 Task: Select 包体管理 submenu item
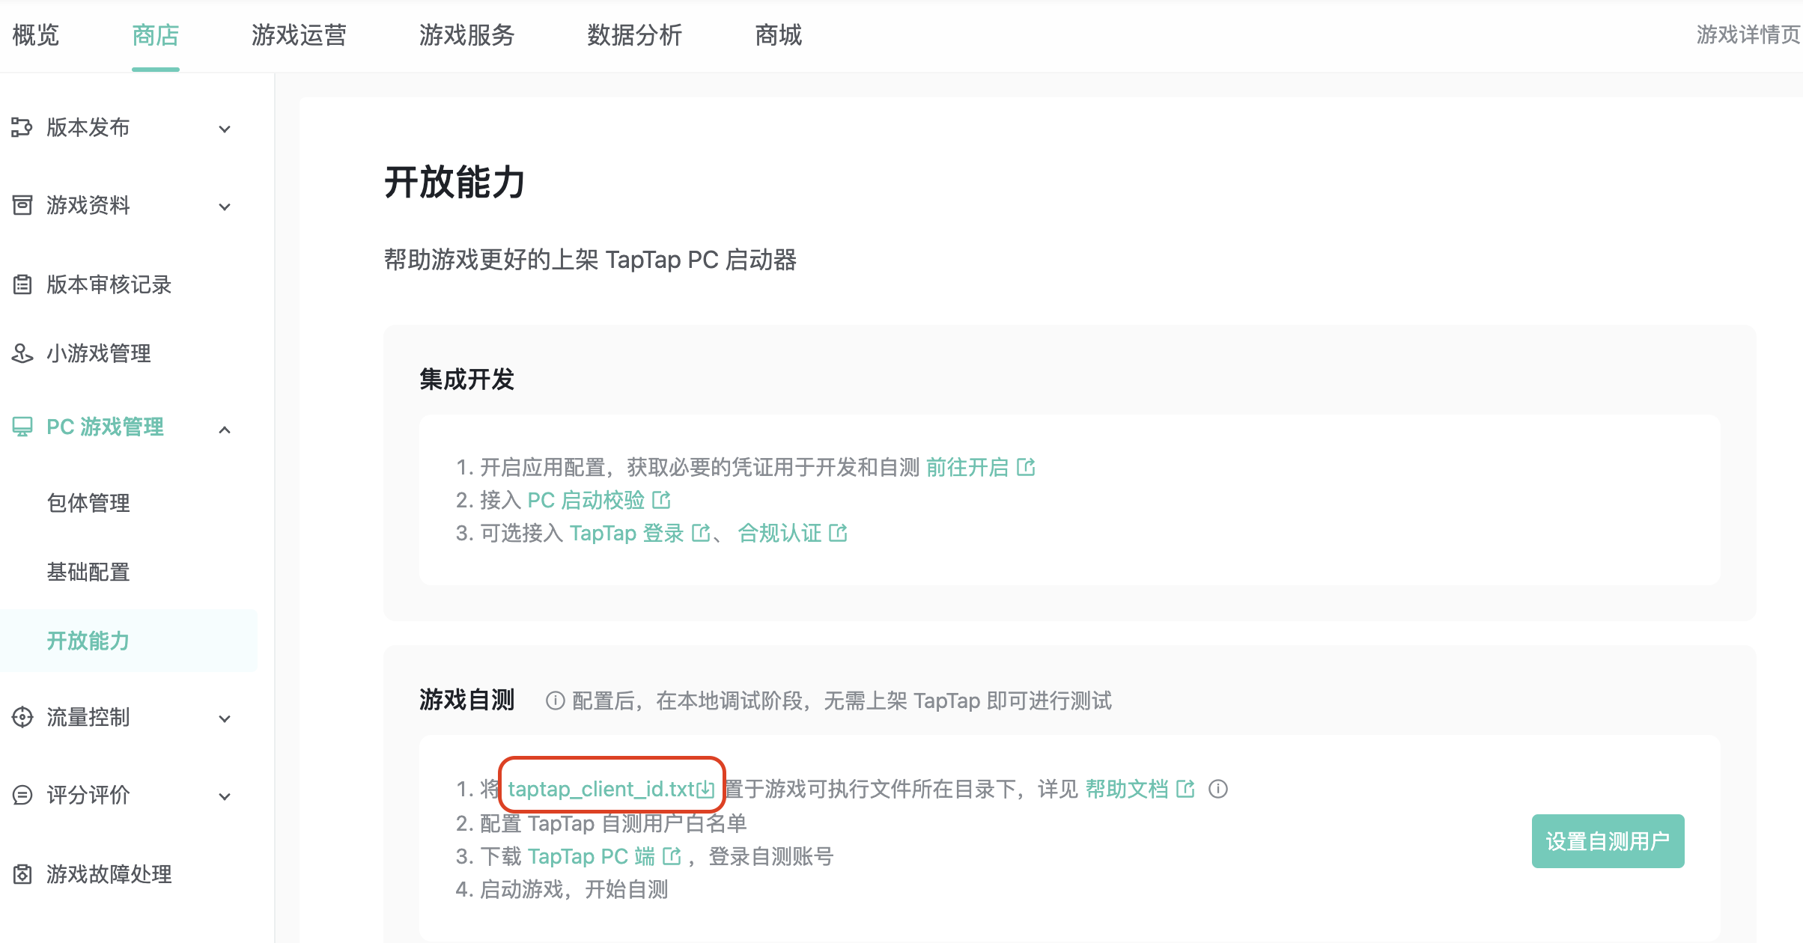tap(88, 503)
